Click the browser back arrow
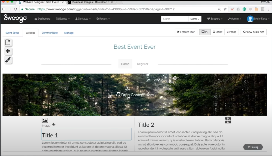272x156 pixels. click(3, 9)
